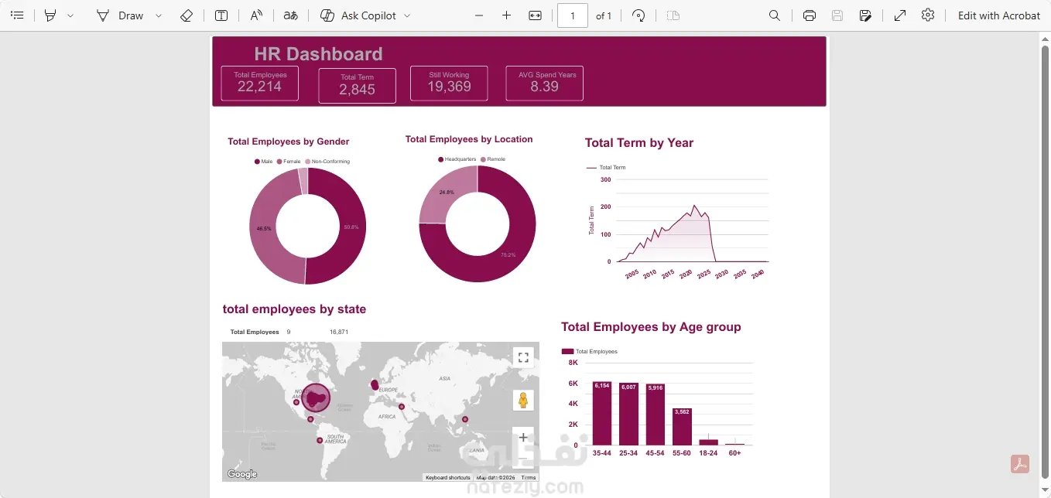The image size is (1051, 498).
Task: Toggle the Non-Conforming legend item
Action: [x=328, y=162]
